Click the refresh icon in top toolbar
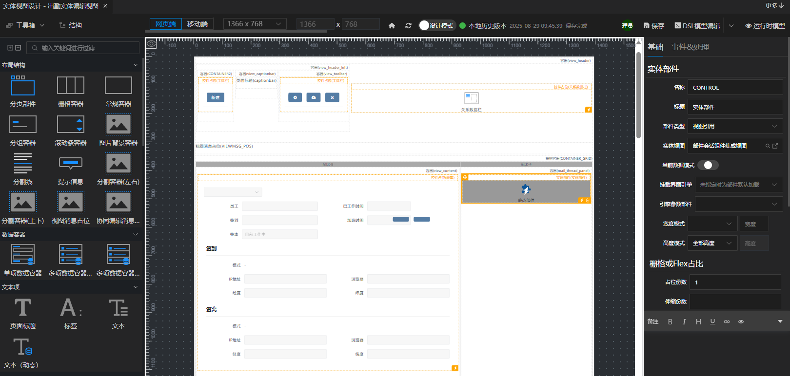 pos(408,26)
